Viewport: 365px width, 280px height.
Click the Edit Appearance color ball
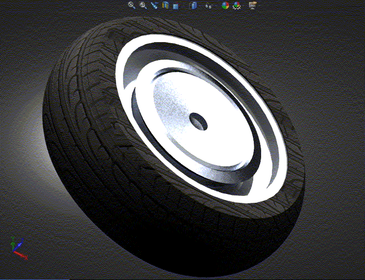pos(225,5)
